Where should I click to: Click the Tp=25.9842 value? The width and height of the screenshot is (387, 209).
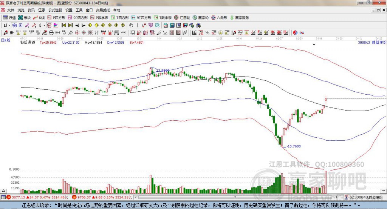tap(48, 42)
